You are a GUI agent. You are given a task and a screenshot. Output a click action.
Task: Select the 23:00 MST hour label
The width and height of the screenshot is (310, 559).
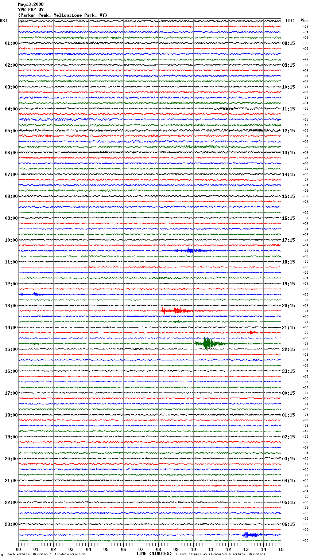[11, 524]
